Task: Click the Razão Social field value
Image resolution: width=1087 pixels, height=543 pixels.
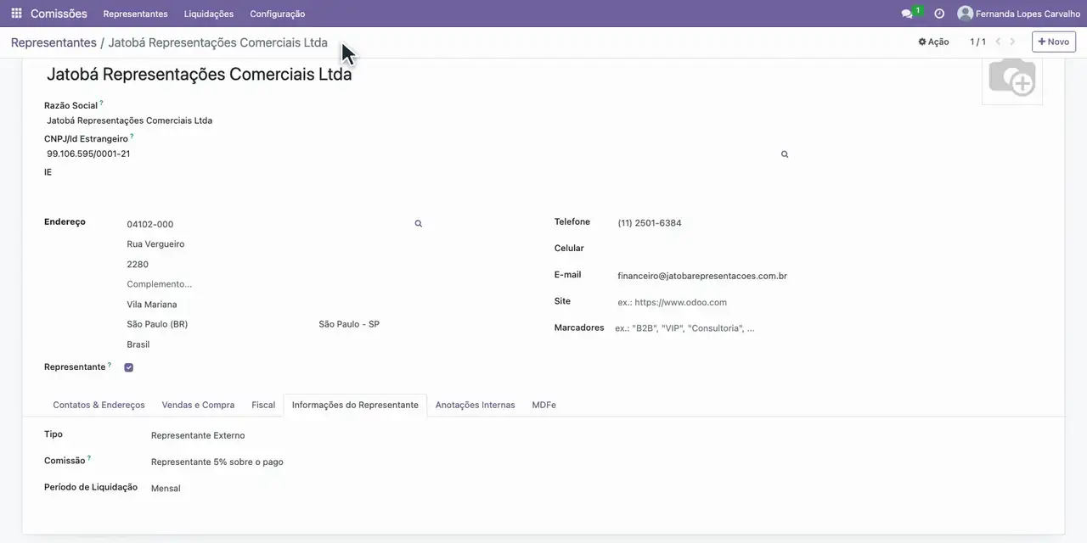Action: [129, 120]
